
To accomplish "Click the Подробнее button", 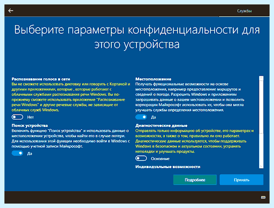I will tap(195, 180).
